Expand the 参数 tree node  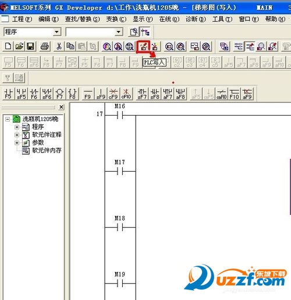[x=17, y=143]
